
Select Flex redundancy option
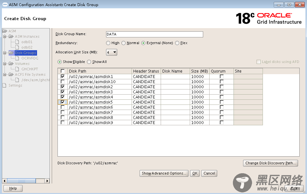tap(177, 43)
